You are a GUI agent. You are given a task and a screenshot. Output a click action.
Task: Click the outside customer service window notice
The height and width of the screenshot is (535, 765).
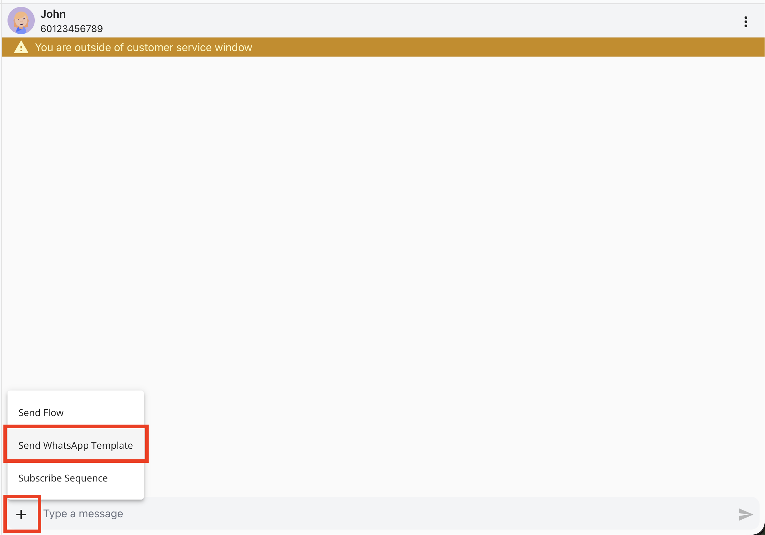coord(383,47)
